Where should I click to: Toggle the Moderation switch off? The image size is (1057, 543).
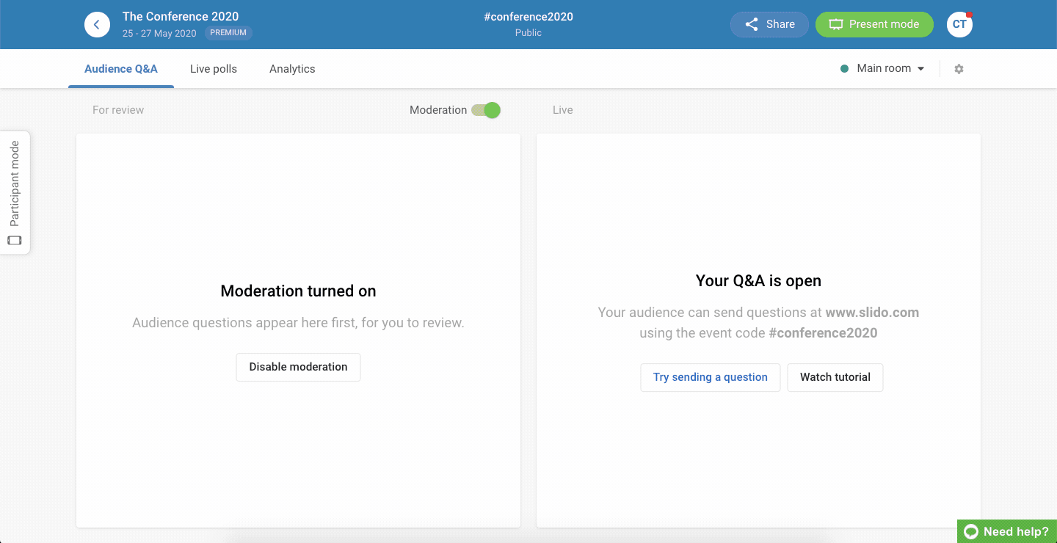pyautogui.click(x=485, y=110)
